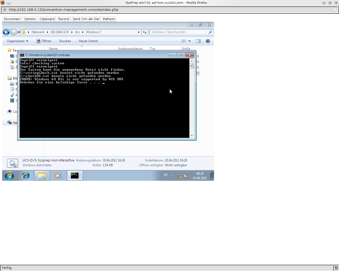Click the Explorer back arrow button
The height and width of the screenshot is (271, 339).
[6, 32]
